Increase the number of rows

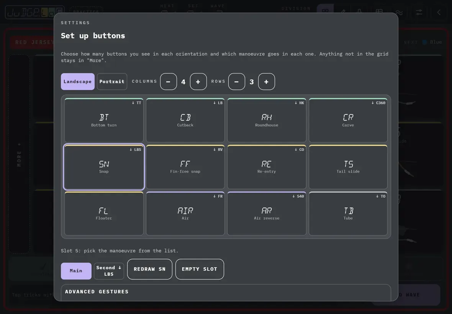pos(267,82)
